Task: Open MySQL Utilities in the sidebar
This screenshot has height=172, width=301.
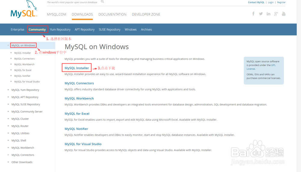Action: (x=20, y=133)
